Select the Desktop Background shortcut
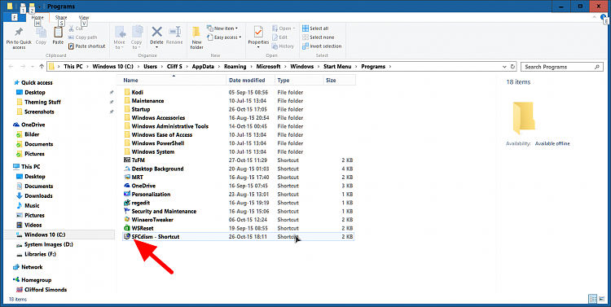The height and width of the screenshot is (307, 611). pyautogui.click(x=157, y=169)
